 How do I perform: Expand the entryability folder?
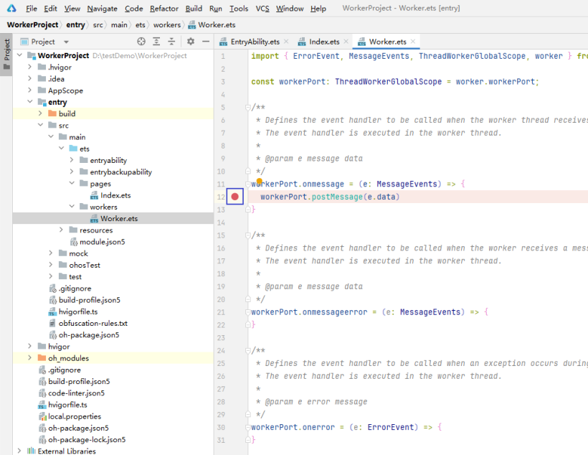(x=72, y=160)
